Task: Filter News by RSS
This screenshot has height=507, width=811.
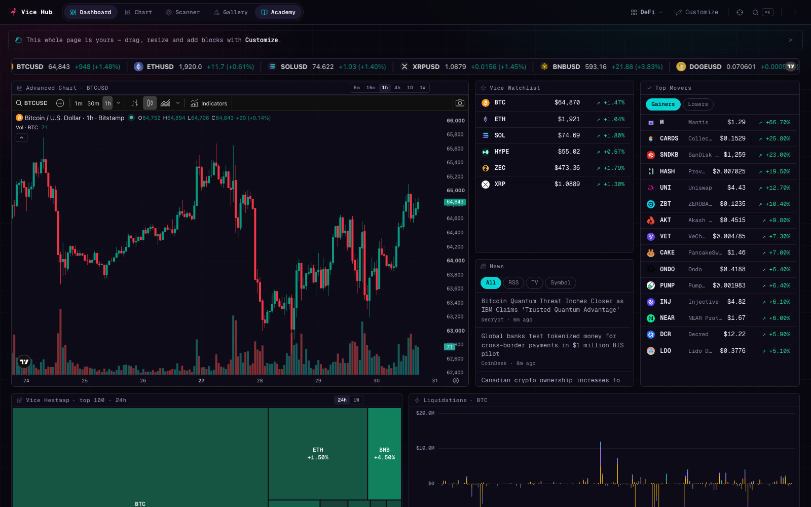Action: 513,283
